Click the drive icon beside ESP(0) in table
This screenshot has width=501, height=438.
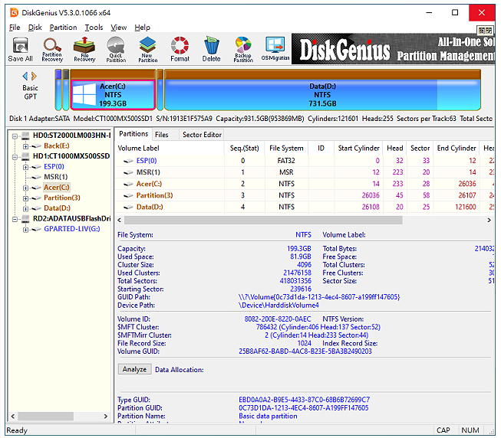[x=128, y=161]
